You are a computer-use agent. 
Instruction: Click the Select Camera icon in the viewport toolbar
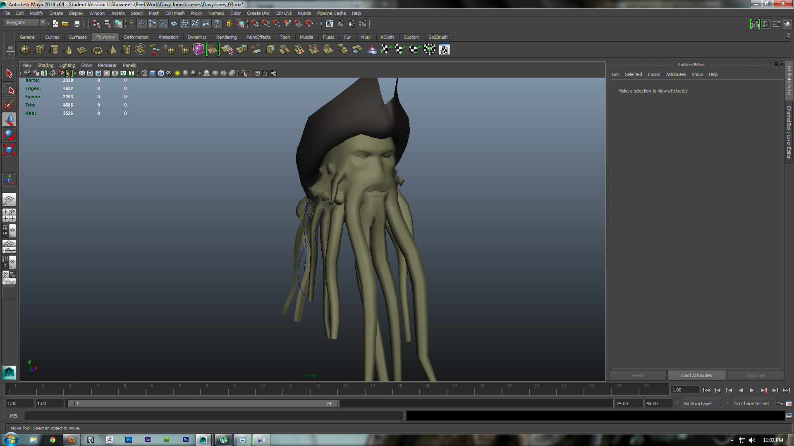click(x=27, y=73)
